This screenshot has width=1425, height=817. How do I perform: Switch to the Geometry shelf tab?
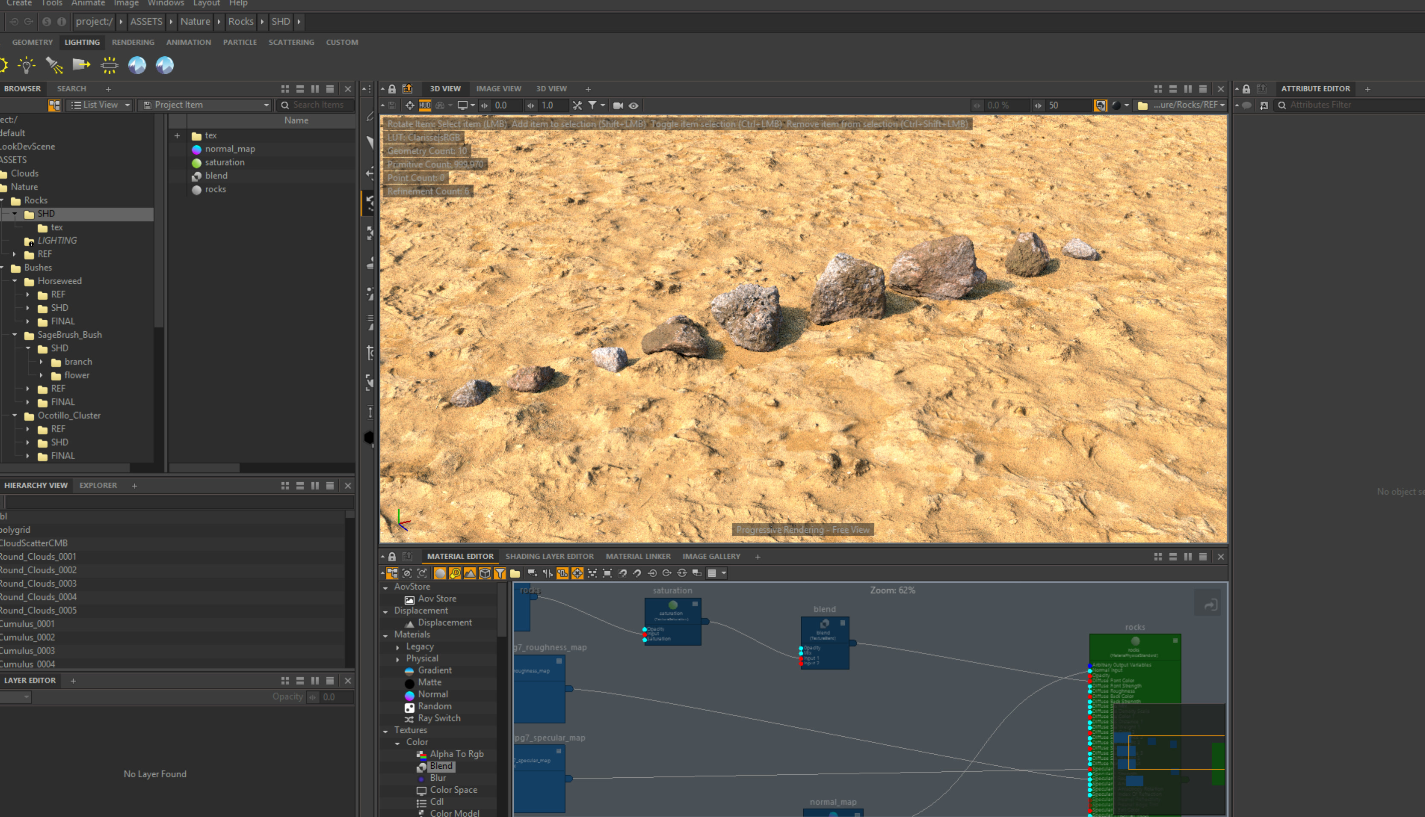pos(32,42)
